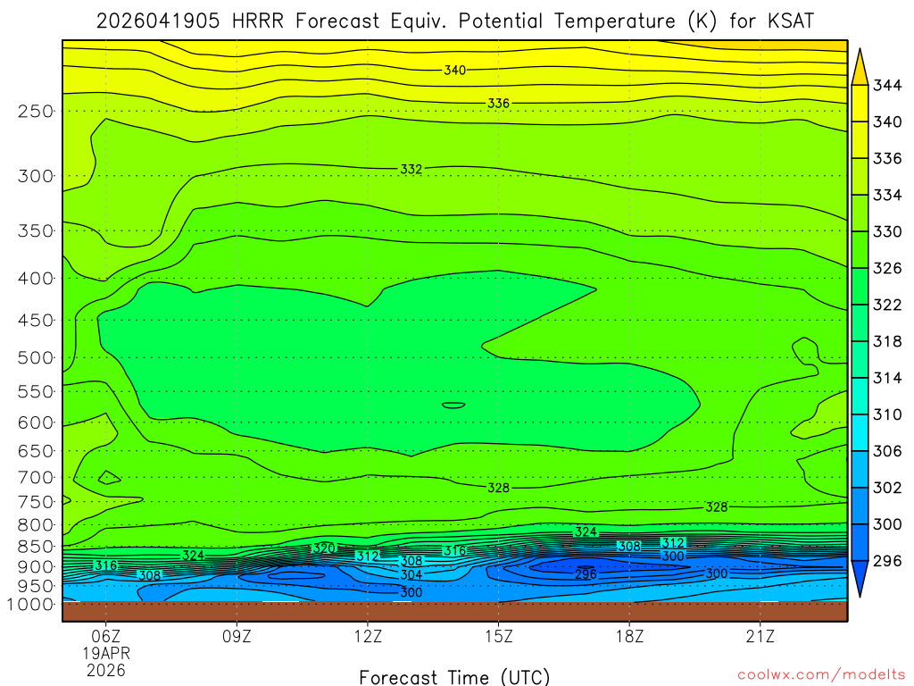Image resolution: width=914 pixels, height=686 pixels.
Task: Click the colorbar value label 322
Action: pos(887,305)
